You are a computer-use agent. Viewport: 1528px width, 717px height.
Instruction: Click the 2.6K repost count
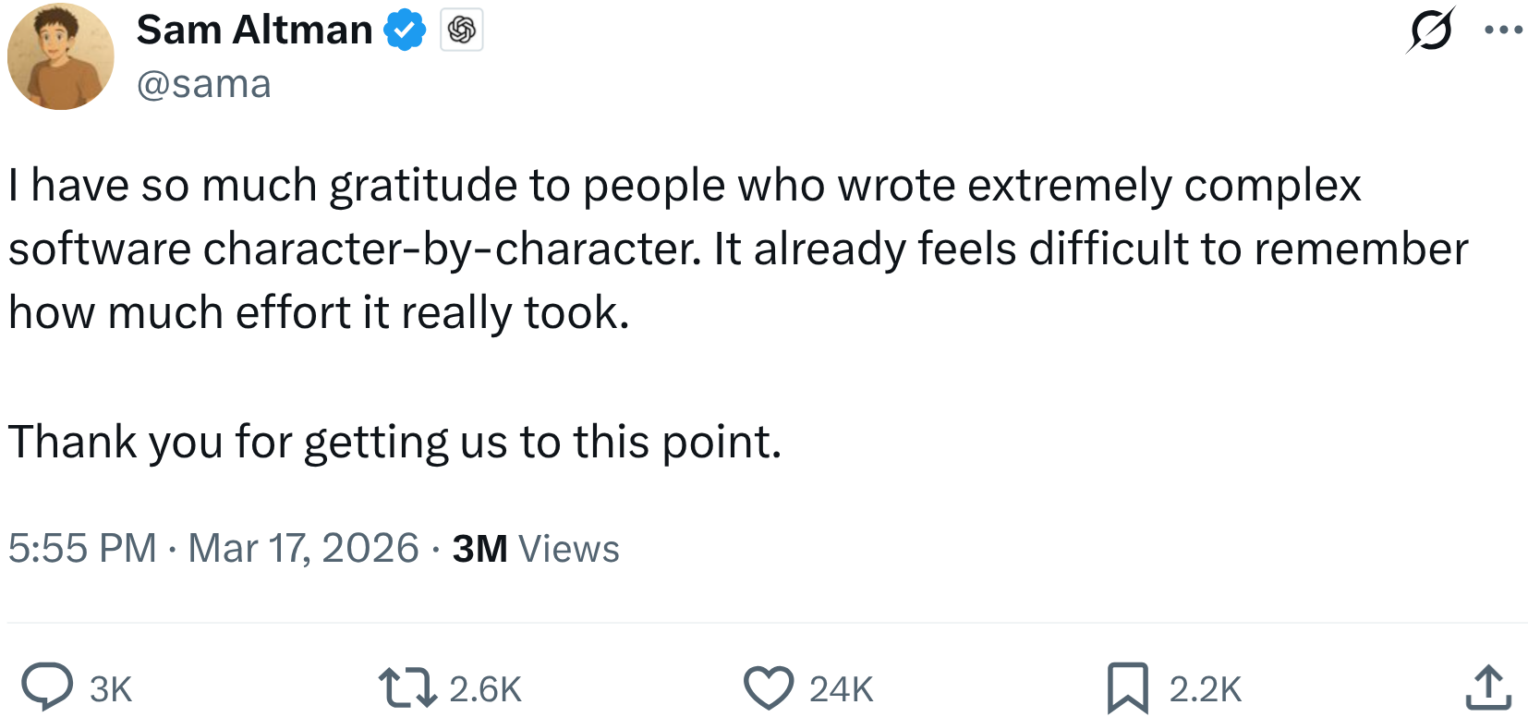click(x=486, y=689)
